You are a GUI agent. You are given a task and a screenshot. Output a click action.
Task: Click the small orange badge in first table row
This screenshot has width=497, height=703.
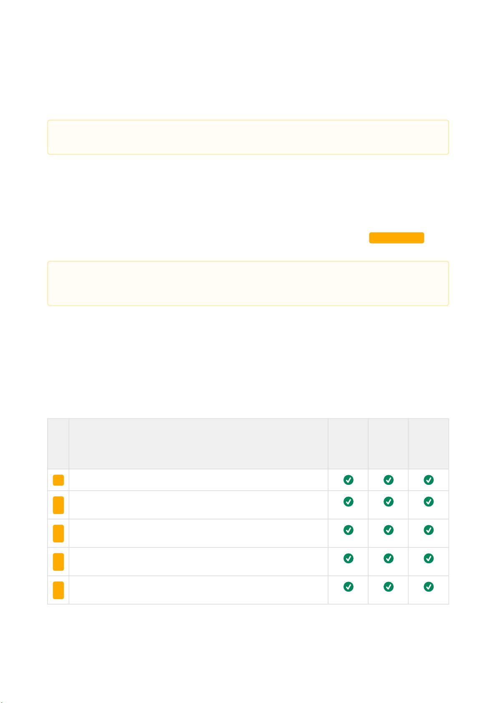(58, 480)
